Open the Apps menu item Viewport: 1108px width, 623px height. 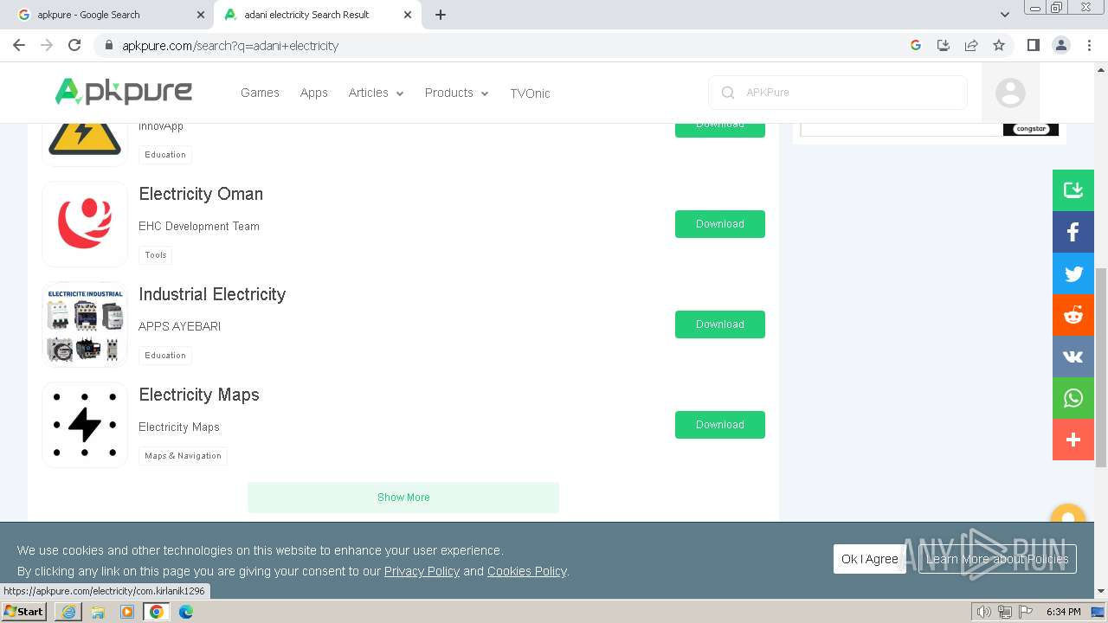tap(314, 93)
